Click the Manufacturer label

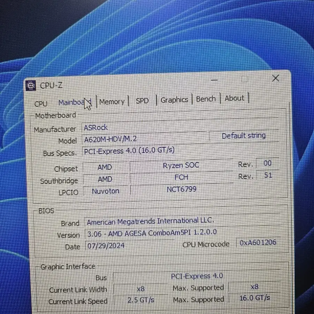[55, 129]
